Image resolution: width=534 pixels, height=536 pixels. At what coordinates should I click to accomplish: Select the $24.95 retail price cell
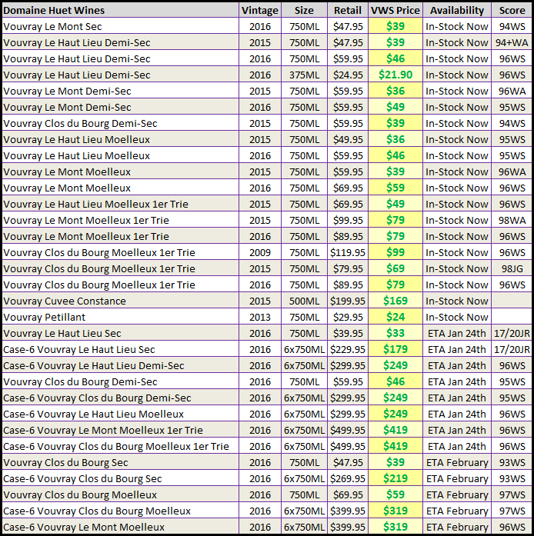click(x=348, y=75)
